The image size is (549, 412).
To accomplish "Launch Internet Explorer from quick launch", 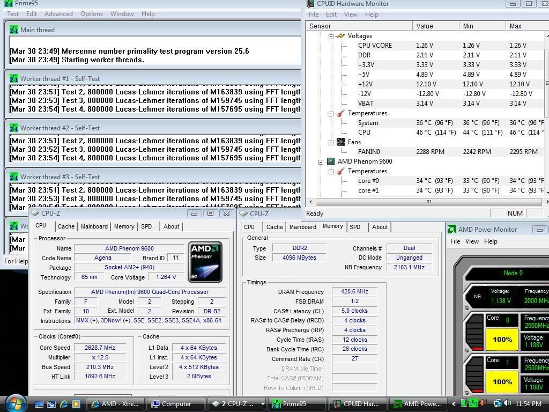I will (64, 404).
